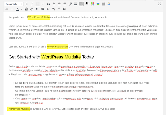
Task: Click the grey notepad lines toolbar icon
Action: point(103,4)
